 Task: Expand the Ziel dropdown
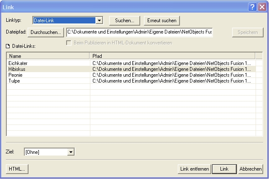tap(71, 152)
